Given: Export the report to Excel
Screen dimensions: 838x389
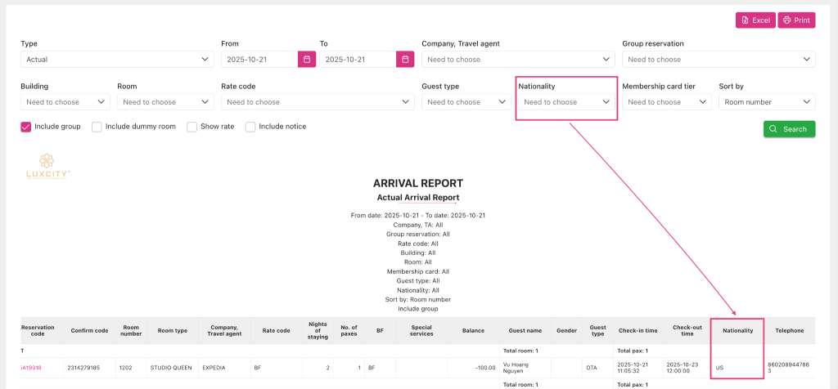Looking at the screenshot, I should [x=754, y=20].
